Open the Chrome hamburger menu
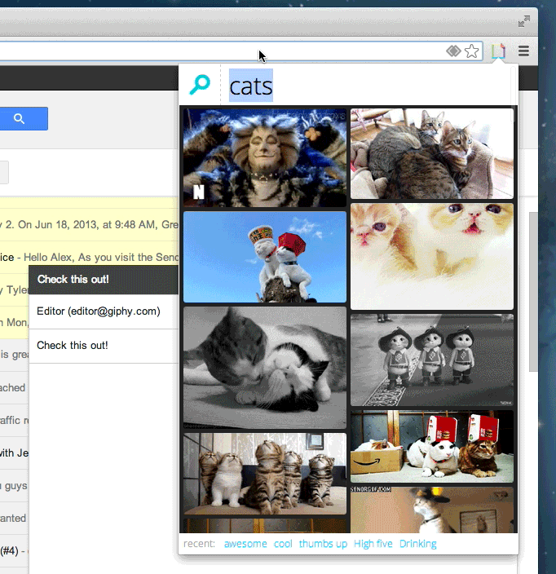The height and width of the screenshot is (574, 556). pyautogui.click(x=523, y=51)
